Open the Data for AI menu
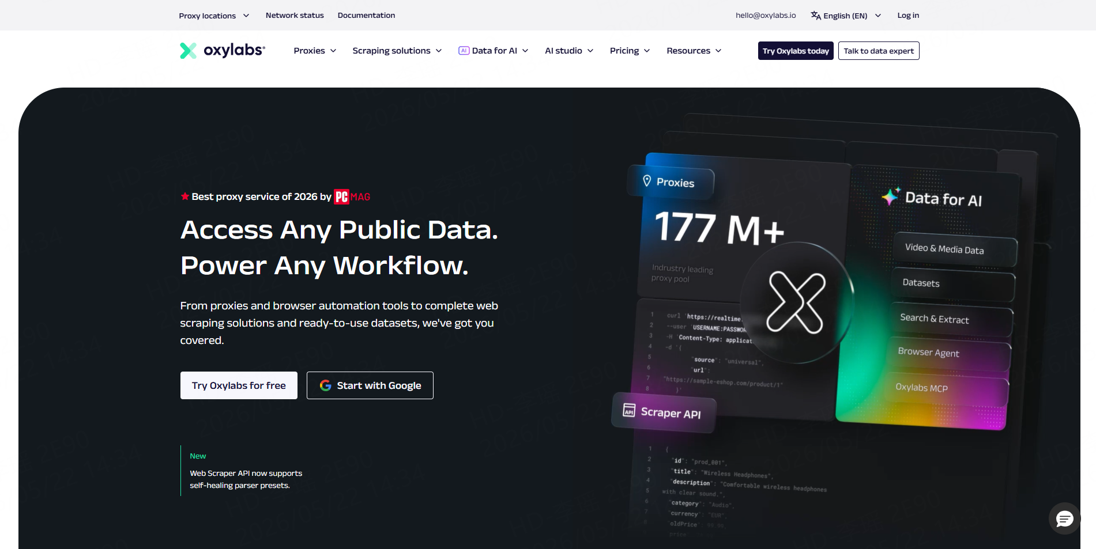Viewport: 1096px width, 549px height. pyautogui.click(x=494, y=51)
